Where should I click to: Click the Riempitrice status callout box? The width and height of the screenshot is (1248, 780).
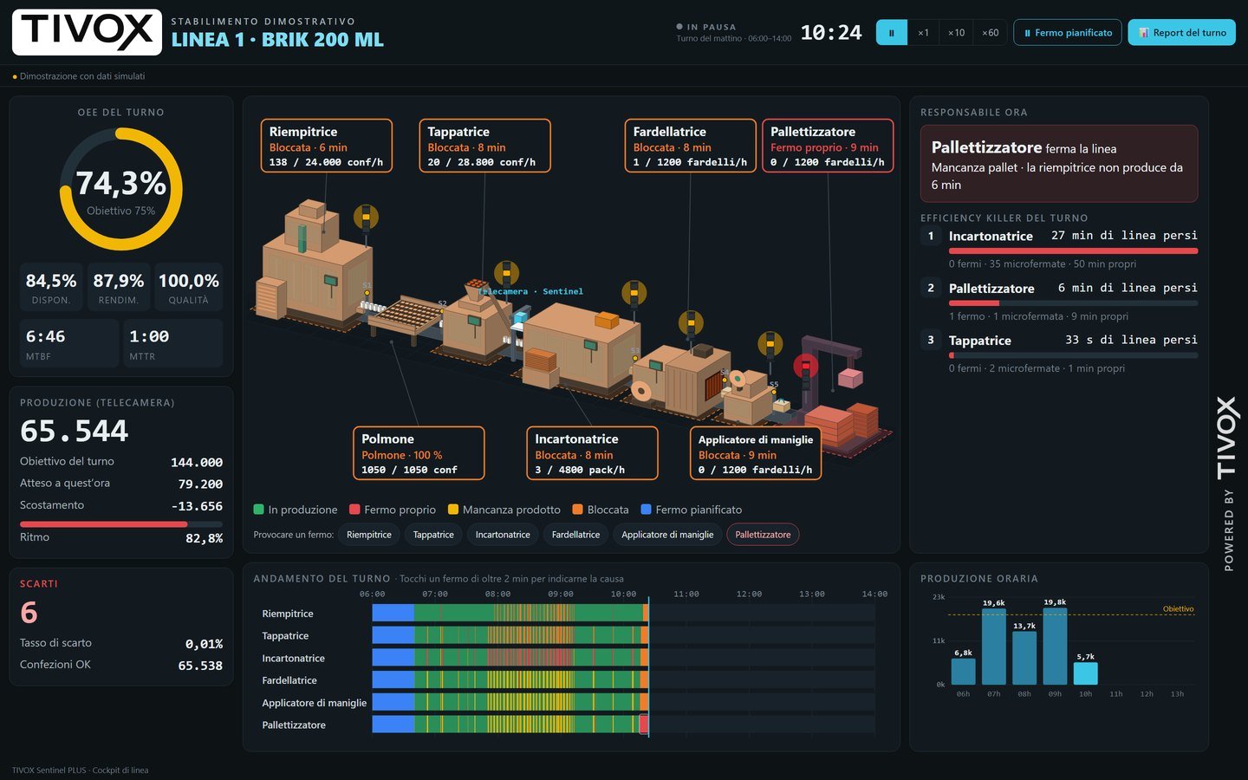(327, 146)
